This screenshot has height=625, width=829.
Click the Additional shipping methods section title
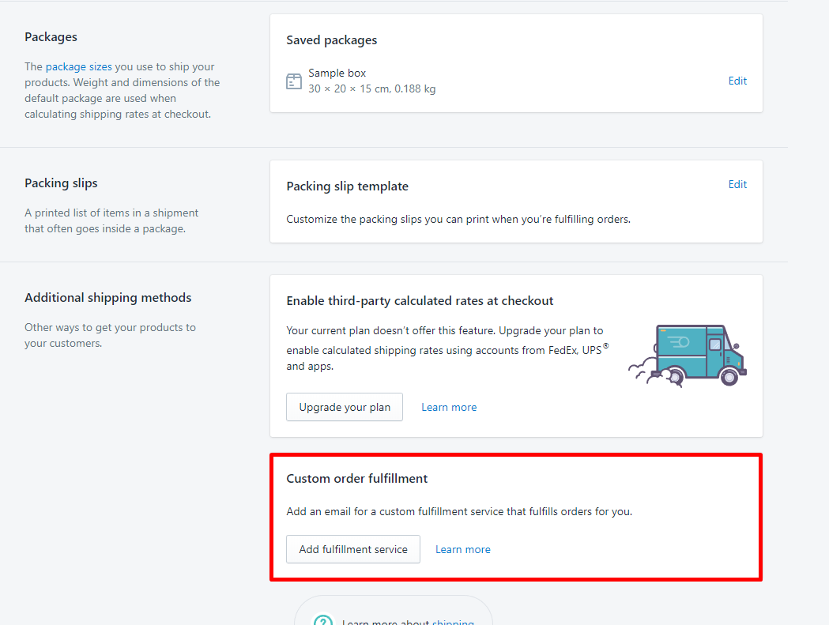[108, 298]
